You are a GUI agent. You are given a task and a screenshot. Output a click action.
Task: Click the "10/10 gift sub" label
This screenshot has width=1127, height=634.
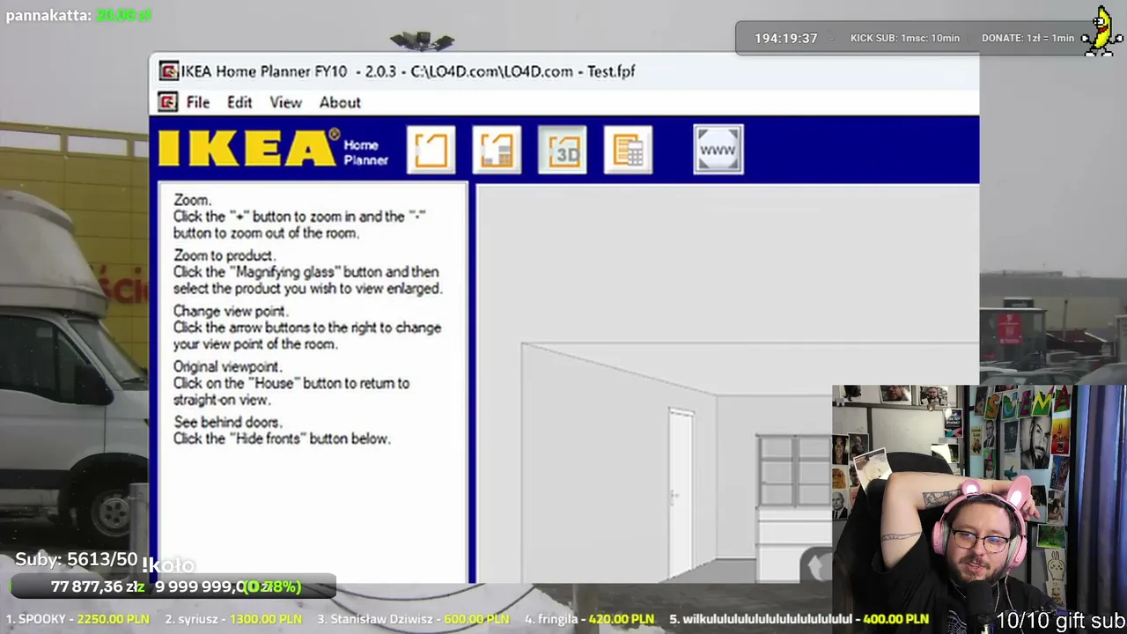1061,621
